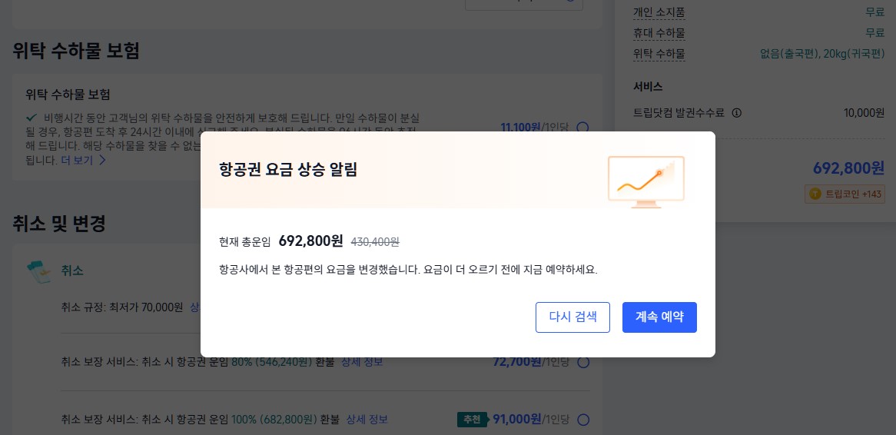Click the 개인 소지품 label
The height and width of the screenshot is (435, 896).
[x=659, y=12]
